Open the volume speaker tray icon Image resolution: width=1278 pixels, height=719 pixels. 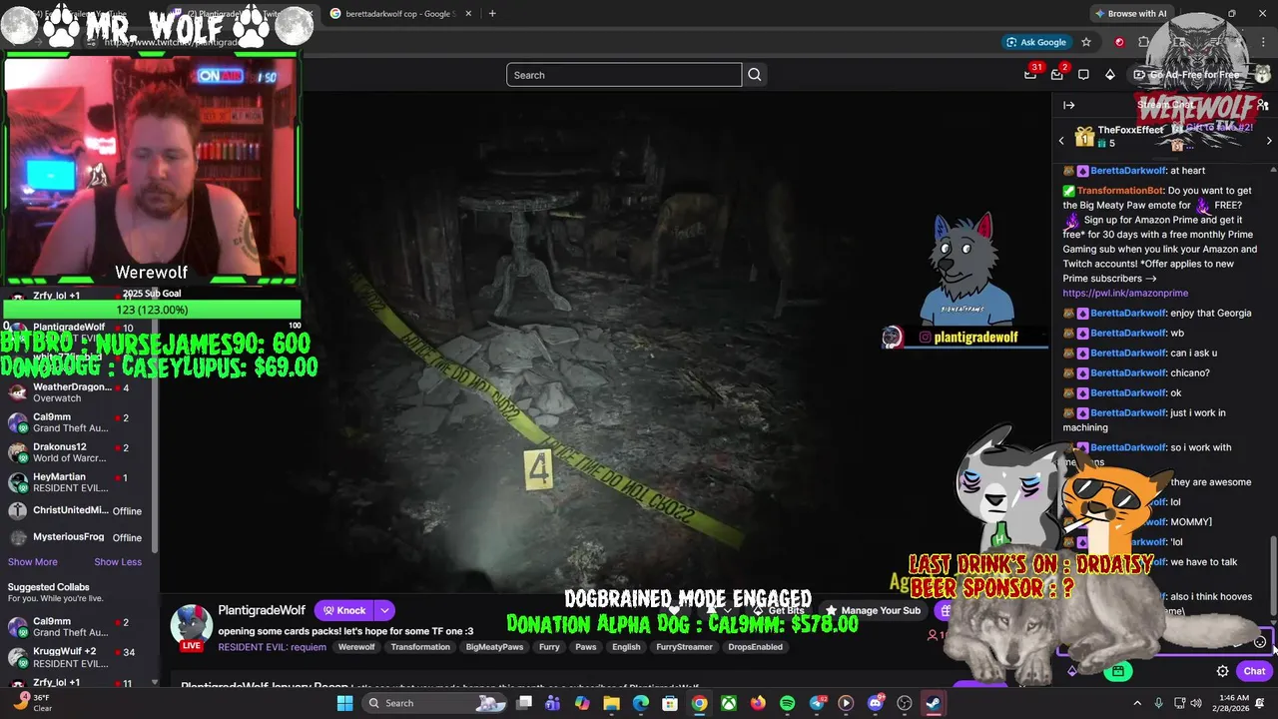pyautogui.click(x=1195, y=703)
